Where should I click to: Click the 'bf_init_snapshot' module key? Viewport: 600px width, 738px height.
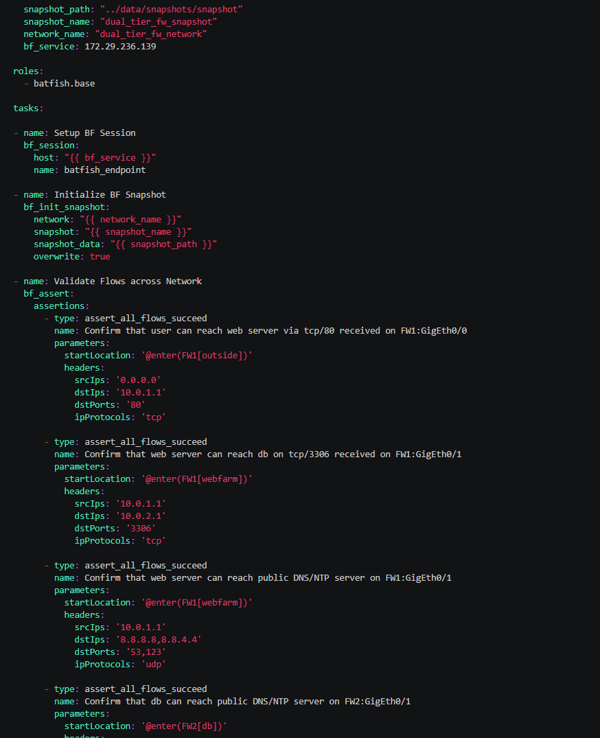pos(64,207)
